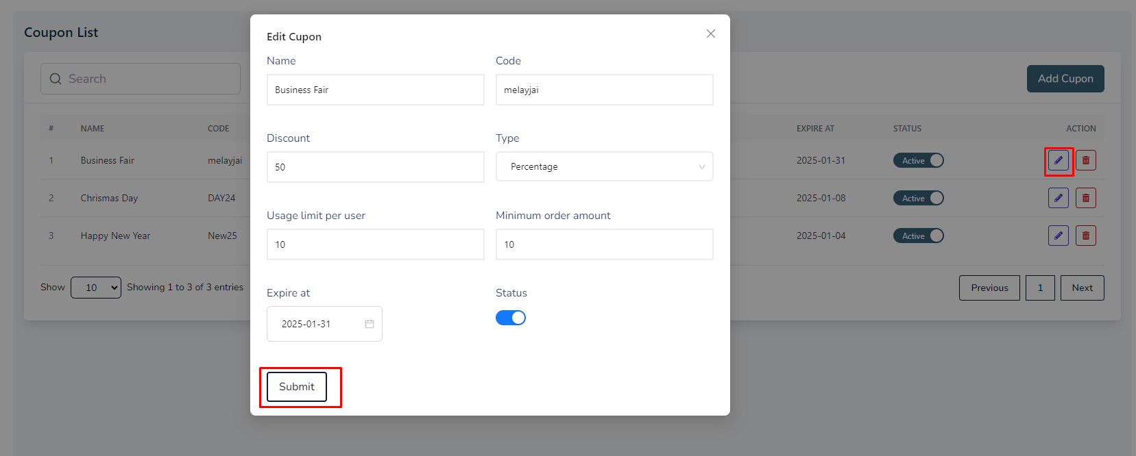The height and width of the screenshot is (456, 1136).
Task: Open calendar icon in Expire at field
Action: pos(370,324)
